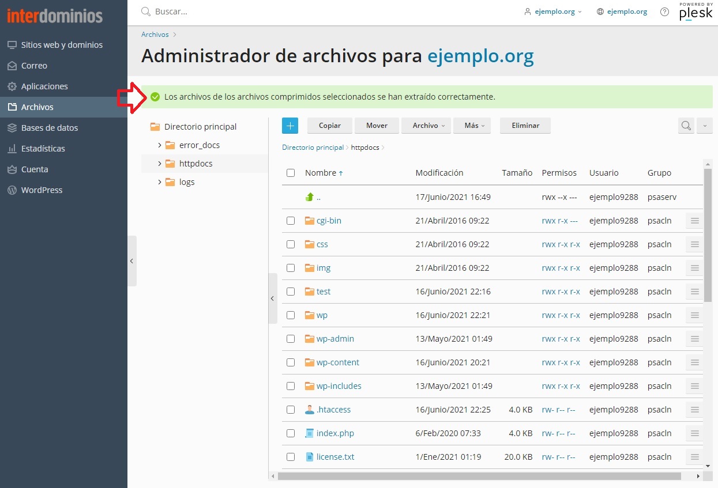Open the ejemplo.org user account dropdown
718x488 pixels.
click(553, 12)
